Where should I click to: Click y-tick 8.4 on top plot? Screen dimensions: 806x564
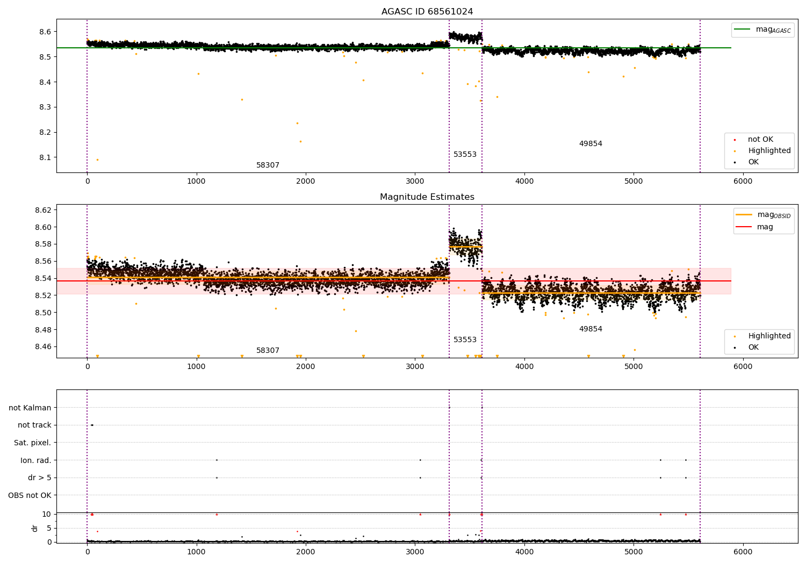click(x=45, y=82)
